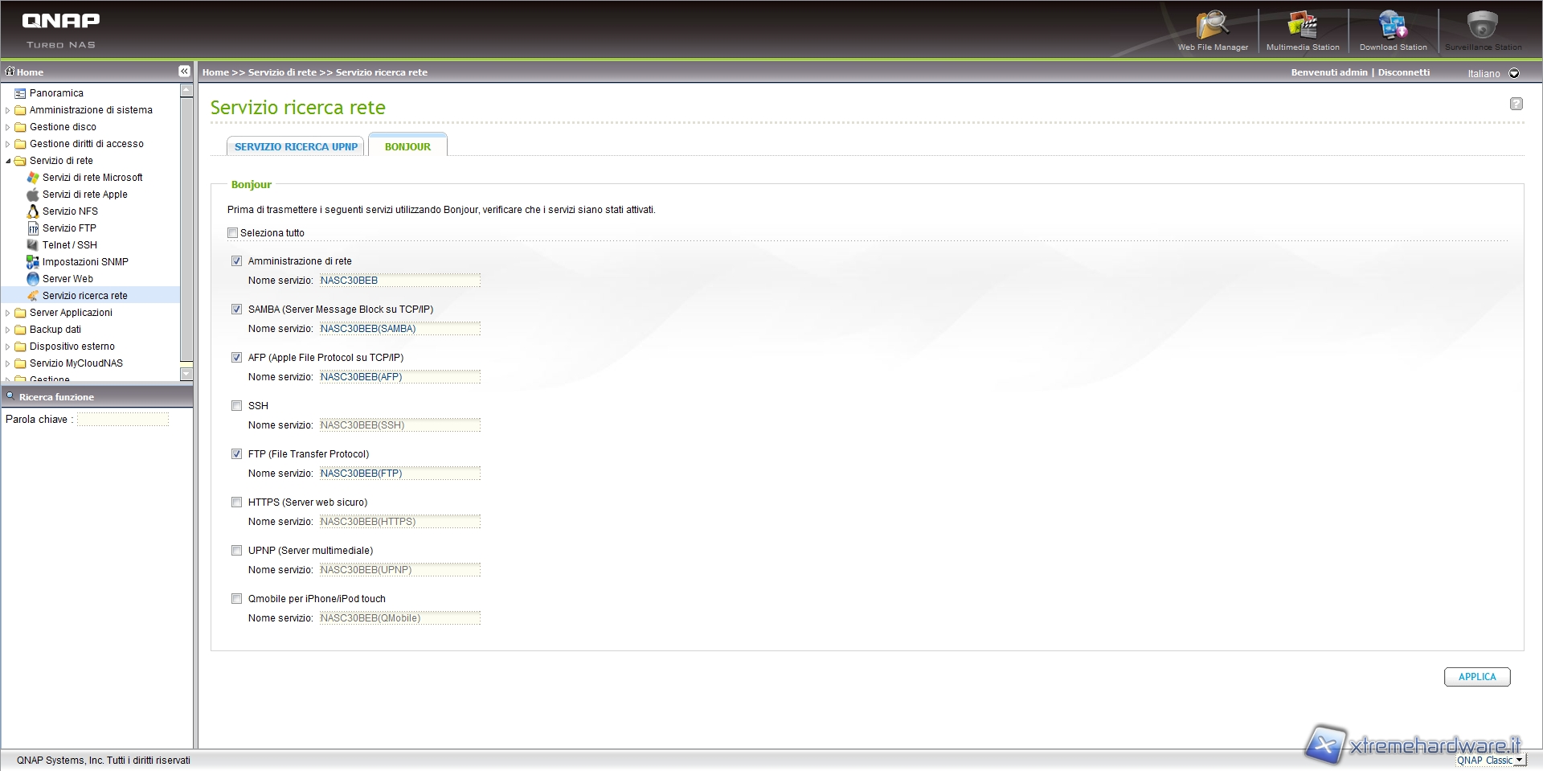1543x771 pixels.
Task: Check the Seleziona tutto checkbox
Action: point(233,233)
